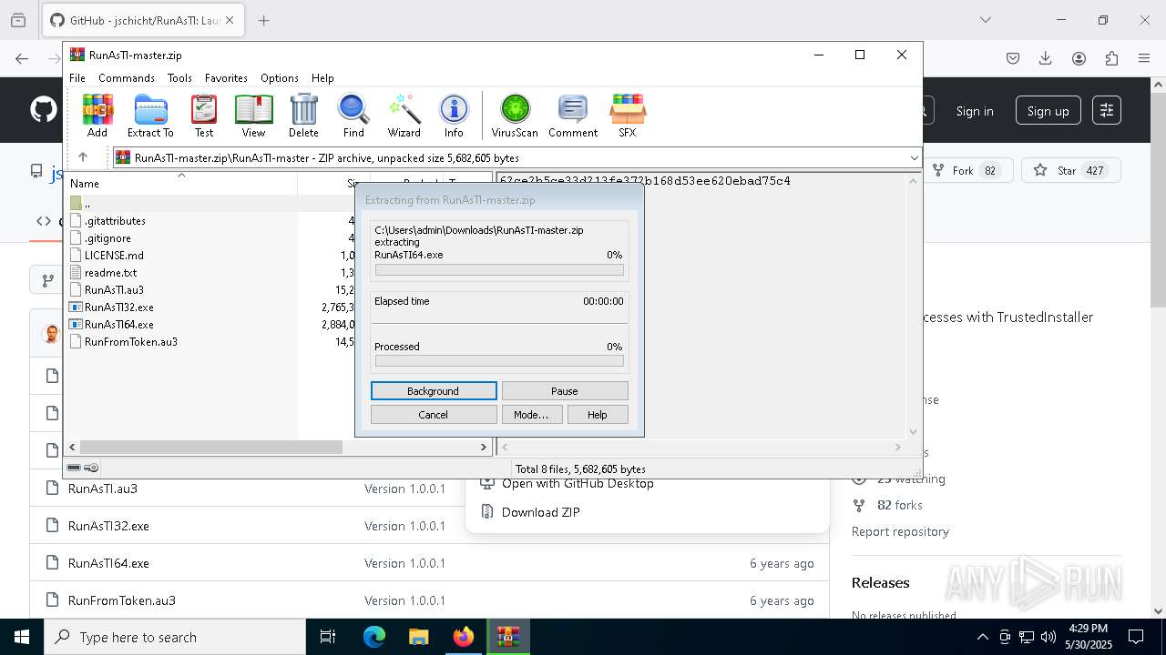
Task: Click the SFX toolbar icon
Action: (628, 116)
